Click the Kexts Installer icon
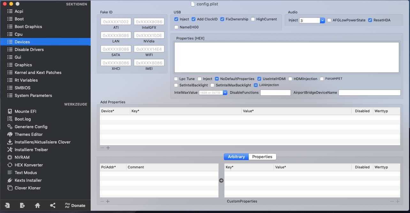 tap(10, 180)
